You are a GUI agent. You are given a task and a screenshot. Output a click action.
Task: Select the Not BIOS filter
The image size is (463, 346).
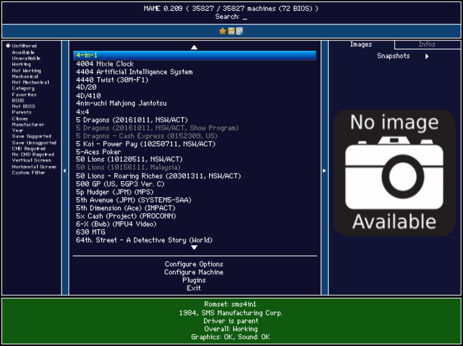point(24,106)
